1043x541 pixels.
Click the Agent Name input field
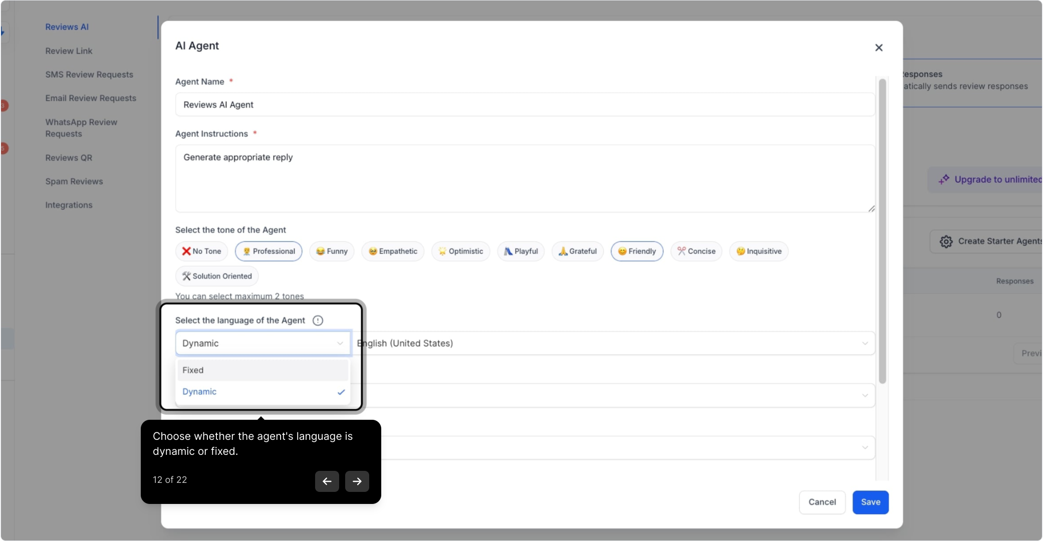[x=525, y=105]
